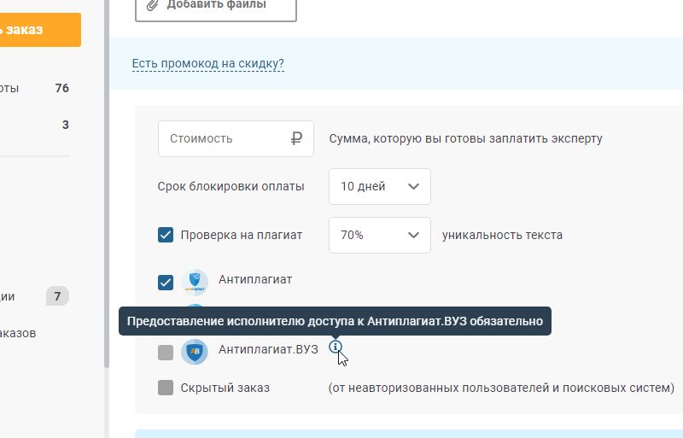Open the sidebar item with count 76
The width and height of the screenshot is (683, 438).
pos(34,88)
